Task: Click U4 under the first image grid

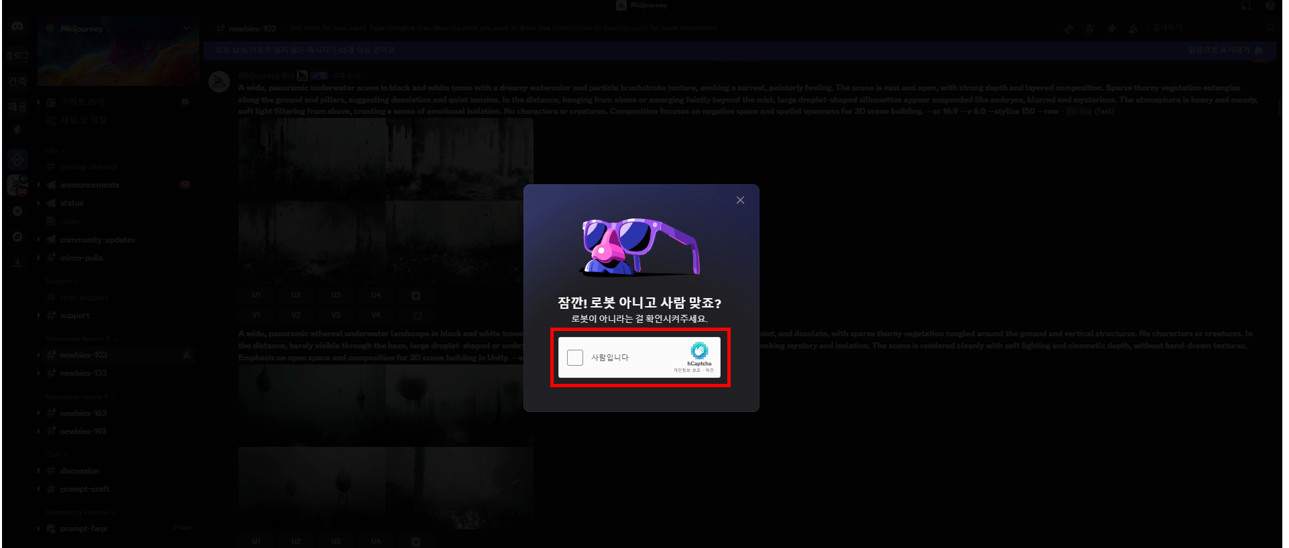Action: (376, 295)
